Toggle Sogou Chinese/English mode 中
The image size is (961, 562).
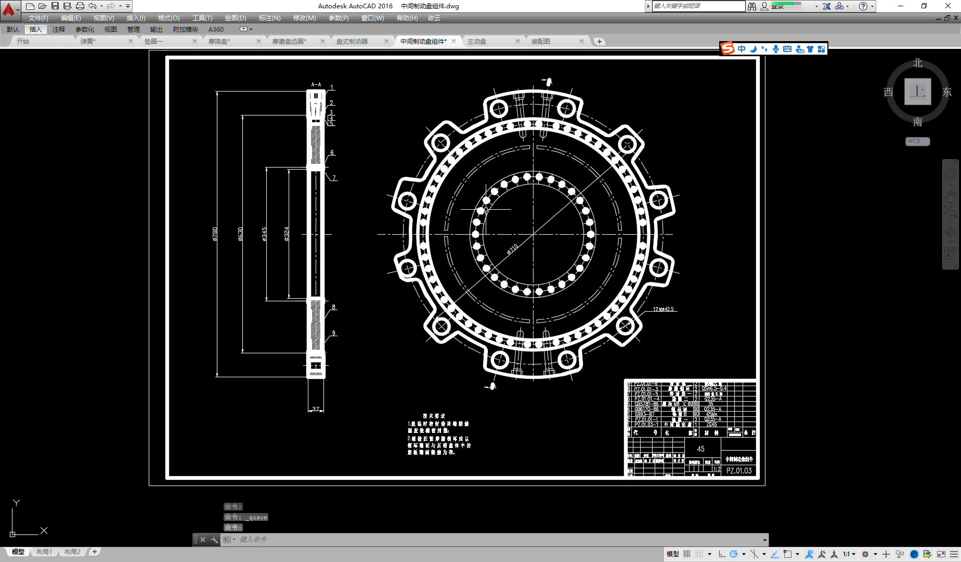tap(742, 49)
